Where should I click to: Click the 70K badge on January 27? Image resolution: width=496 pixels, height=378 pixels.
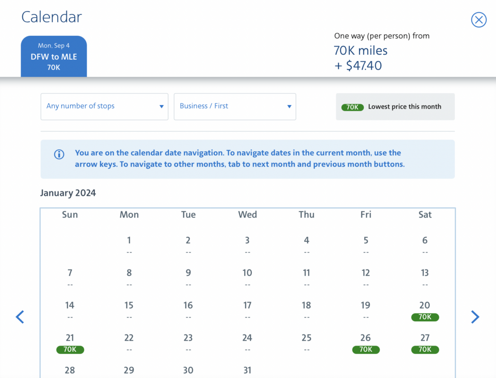pos(425,349)
